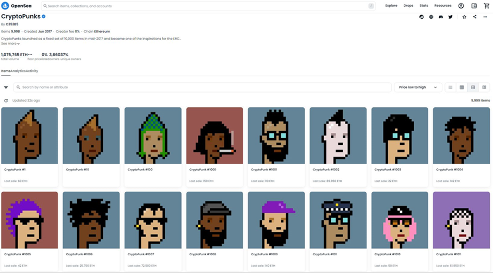Click the slash shortcut badge in search
This screenshot has height=273, width=493.
371,6
